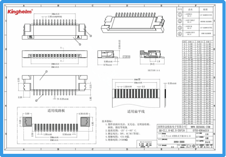226x157 pixels.
Task: Click the projection symbol in title block
Action: point(191,146)
